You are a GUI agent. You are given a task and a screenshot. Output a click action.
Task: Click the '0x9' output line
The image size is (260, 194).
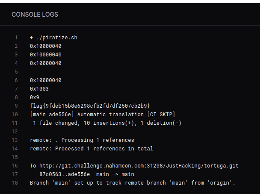pyautogui.click(x=35, y=97)
